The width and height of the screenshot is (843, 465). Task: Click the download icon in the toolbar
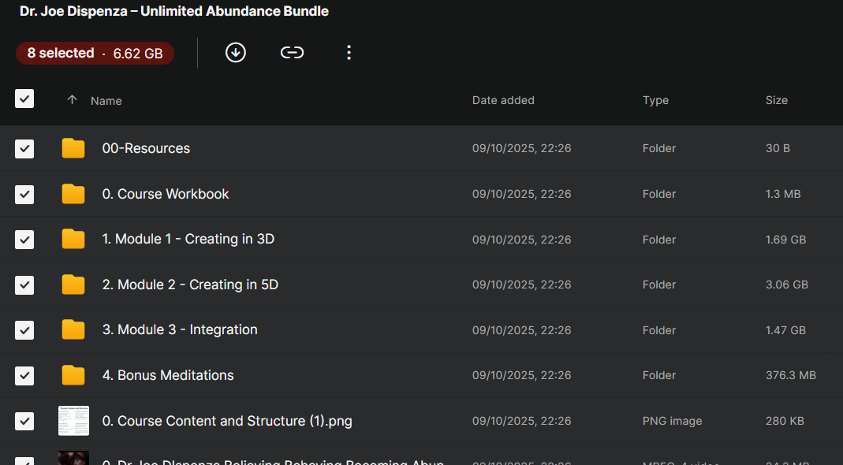pos(236,53)
